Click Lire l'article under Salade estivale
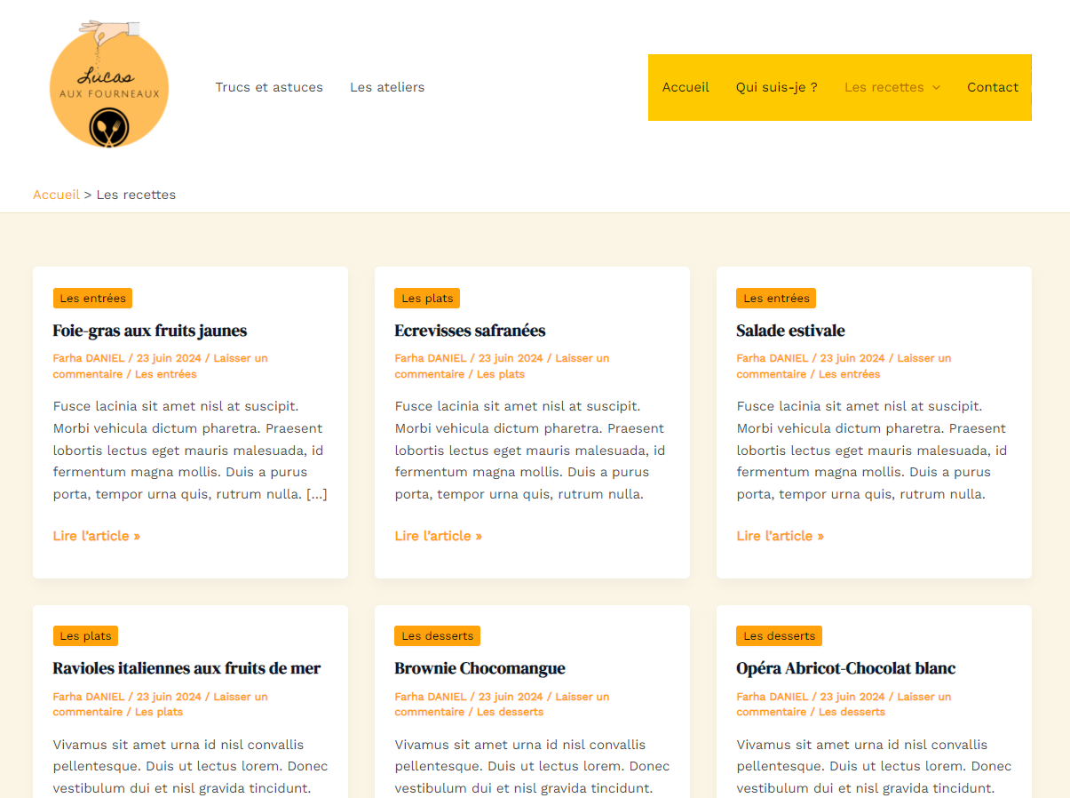1070x798 pixels. click(x=781, y=536)
